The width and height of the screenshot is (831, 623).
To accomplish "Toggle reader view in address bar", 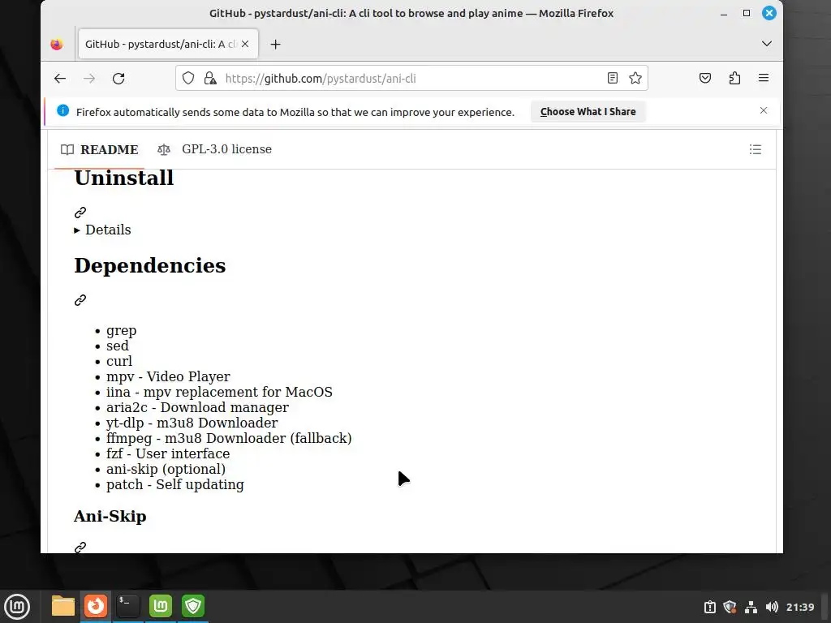I will [x=612, y=79].
